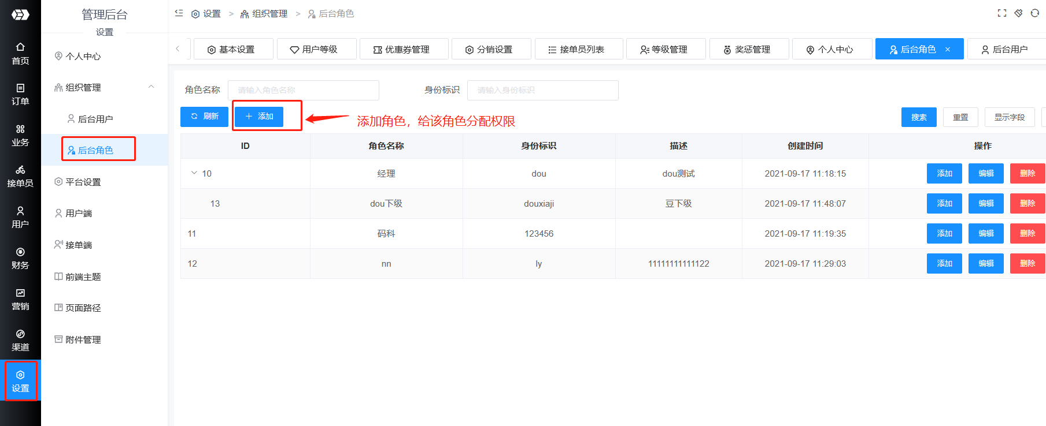The image size is (1046, 426).
Task: Switch to the 优惠券管理 tab
Action: click(x=403, y=49)
